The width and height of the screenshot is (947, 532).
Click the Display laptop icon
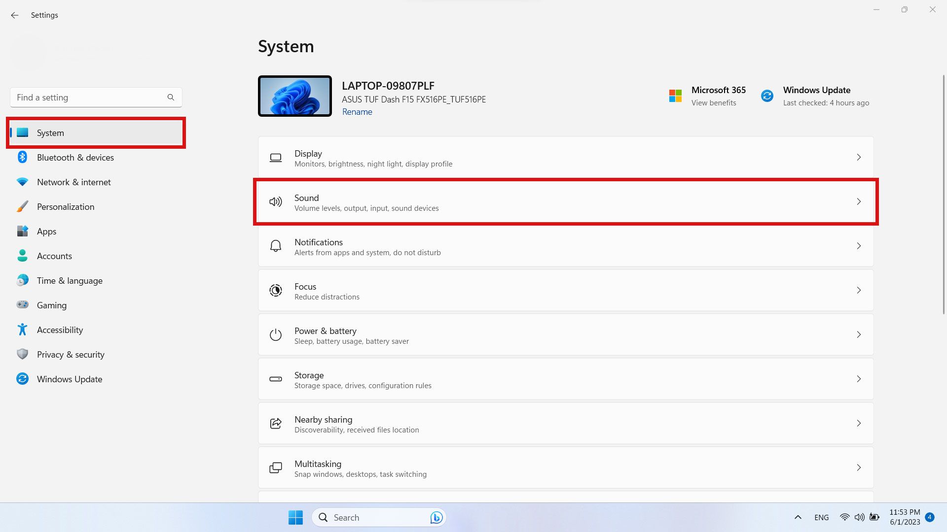(276, 158)
